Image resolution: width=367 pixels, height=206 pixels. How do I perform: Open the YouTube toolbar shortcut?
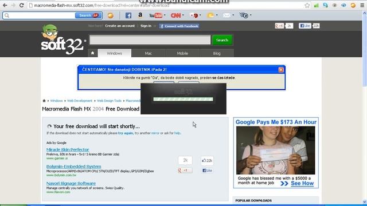pos(155,15)
